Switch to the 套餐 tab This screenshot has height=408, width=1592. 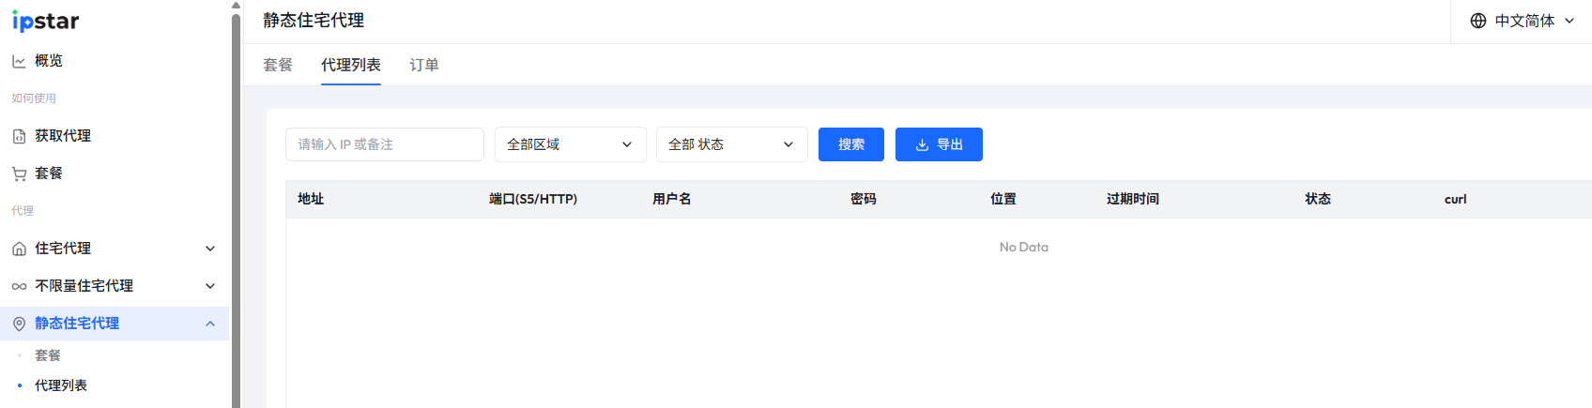click(x=278, y=65)
